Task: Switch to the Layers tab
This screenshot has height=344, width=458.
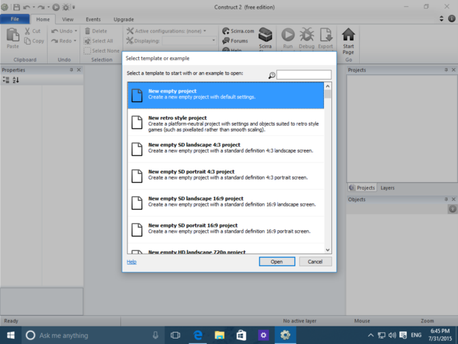Action: tap(387, 188)
